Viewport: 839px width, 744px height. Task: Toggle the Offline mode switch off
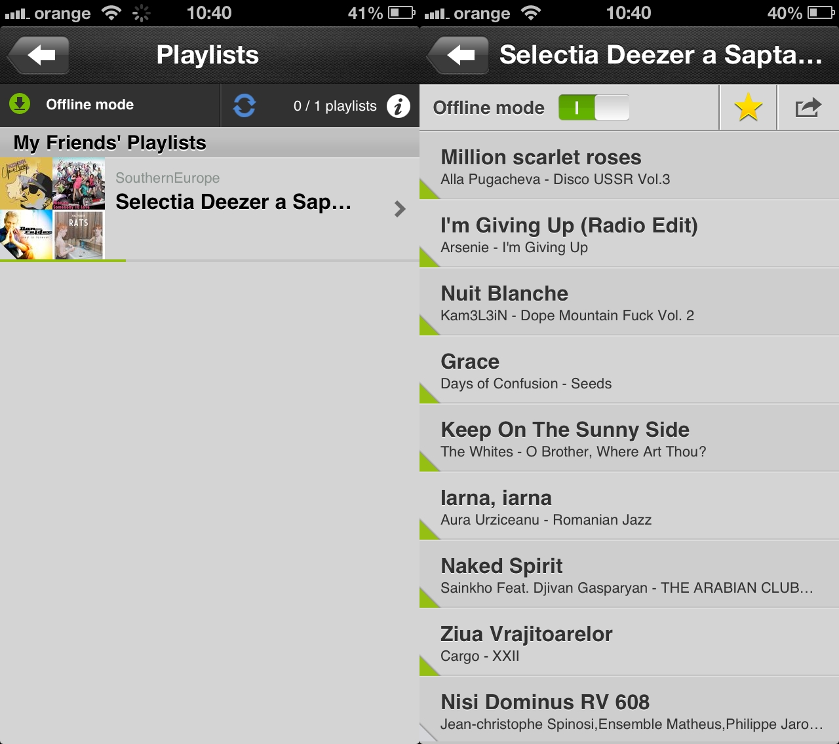point(594,107)
